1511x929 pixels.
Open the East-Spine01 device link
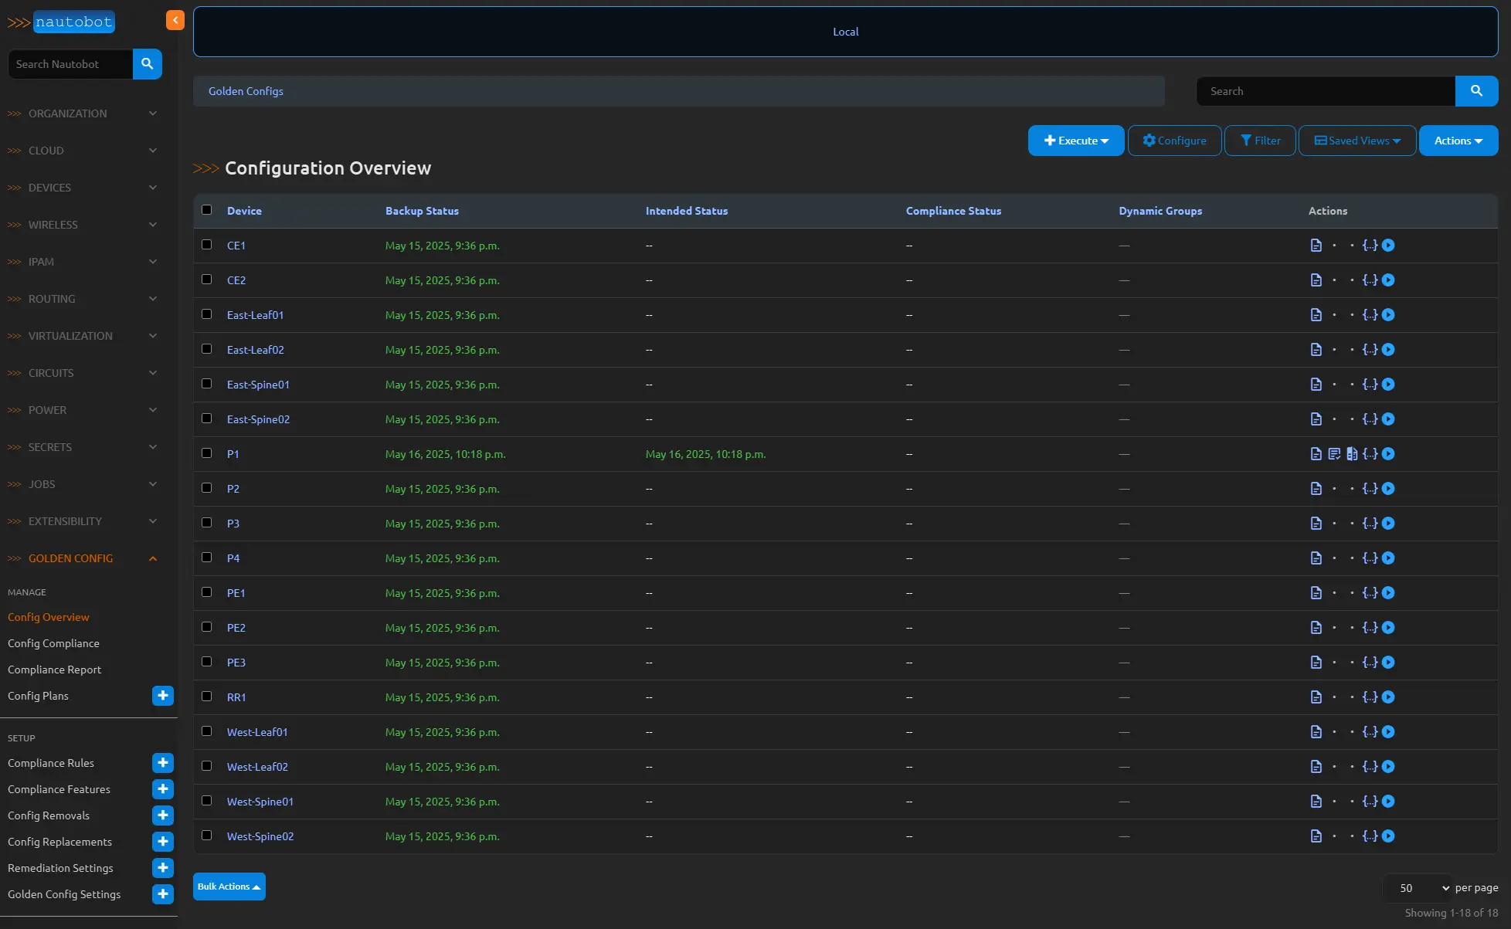click(x=258, y=385)
